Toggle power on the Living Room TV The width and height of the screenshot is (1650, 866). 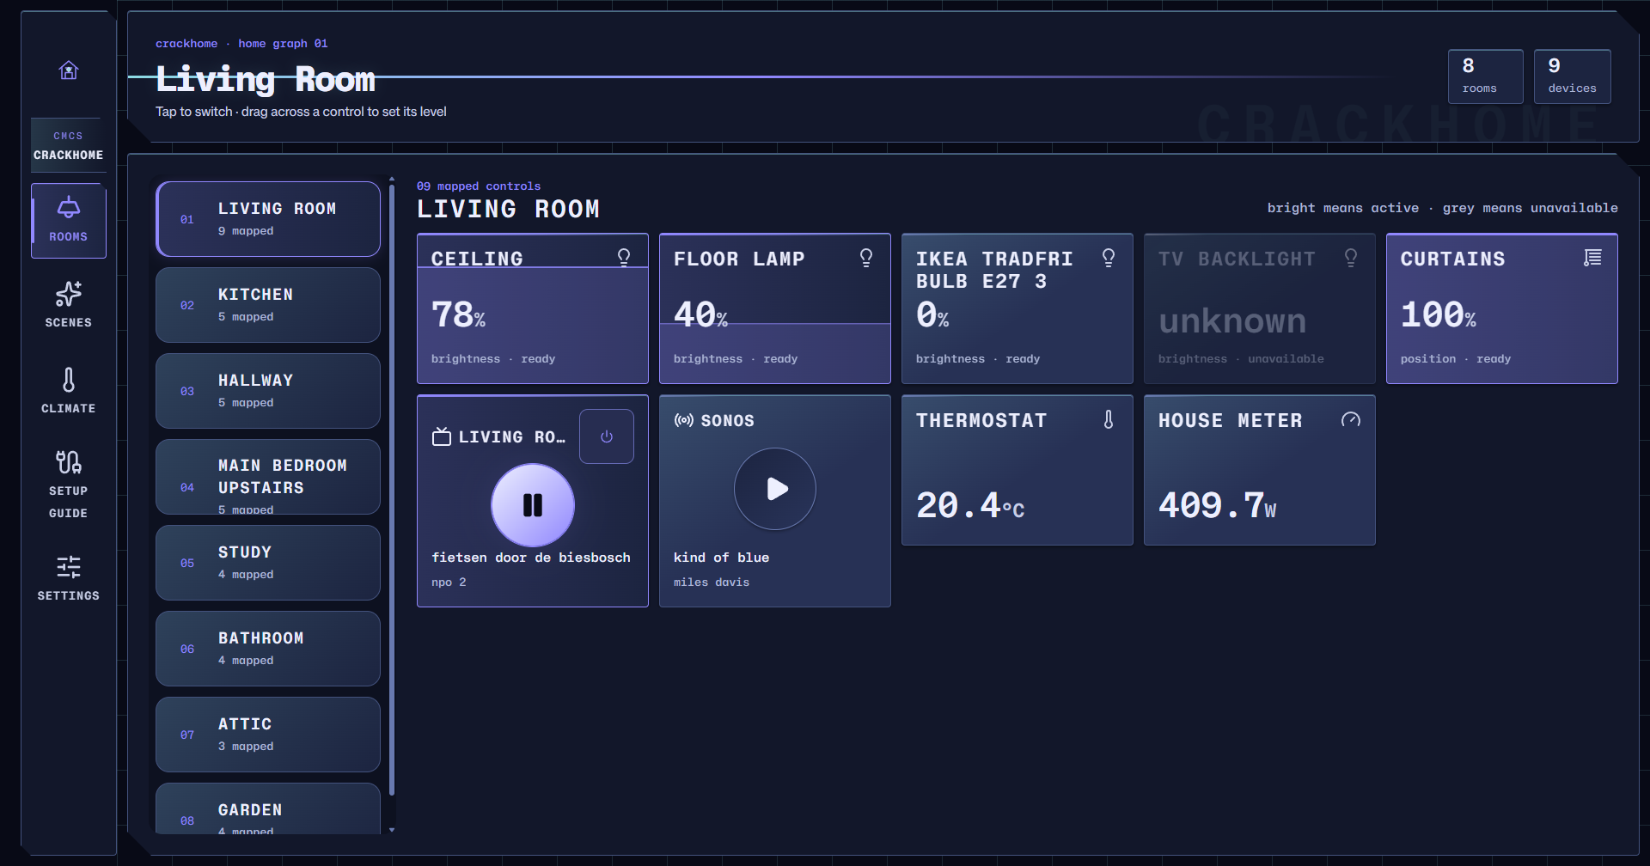click(607, 436)
